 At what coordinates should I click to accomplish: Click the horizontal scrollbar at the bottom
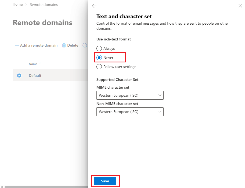tap(46, 187)
